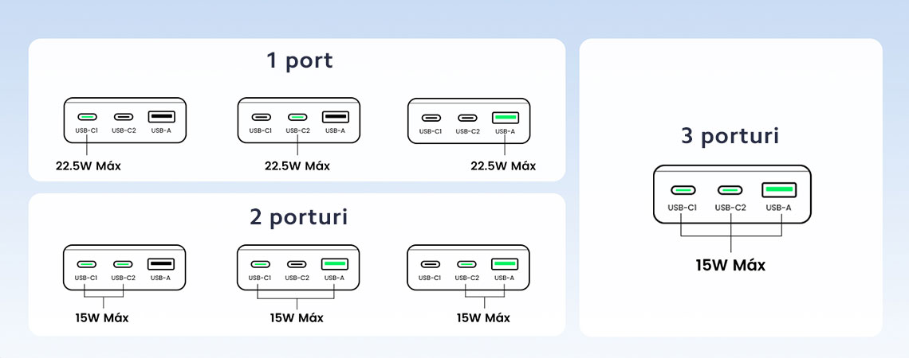The width and height of the screenshot is (909, 358).
Task: Click the green USB-A port in the 3 porturi diagram
Action: point(778,189)
